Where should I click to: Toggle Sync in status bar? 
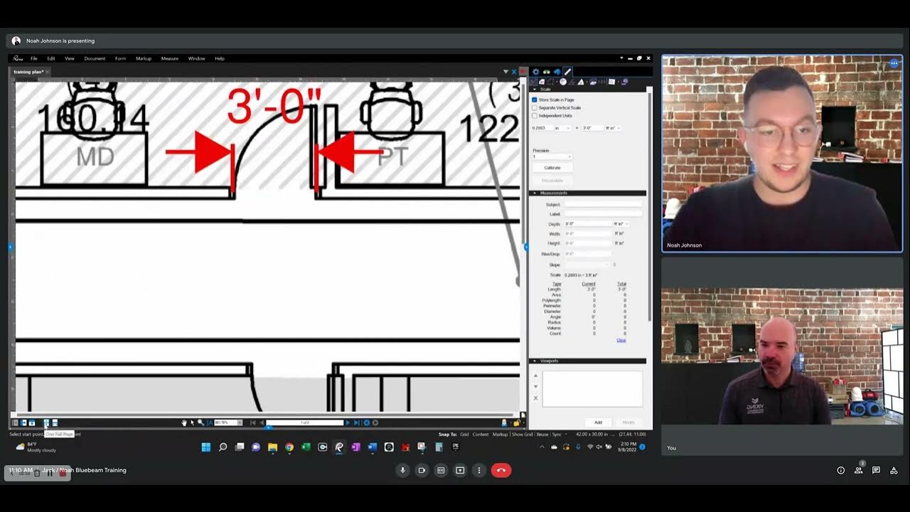coord(557,434)
